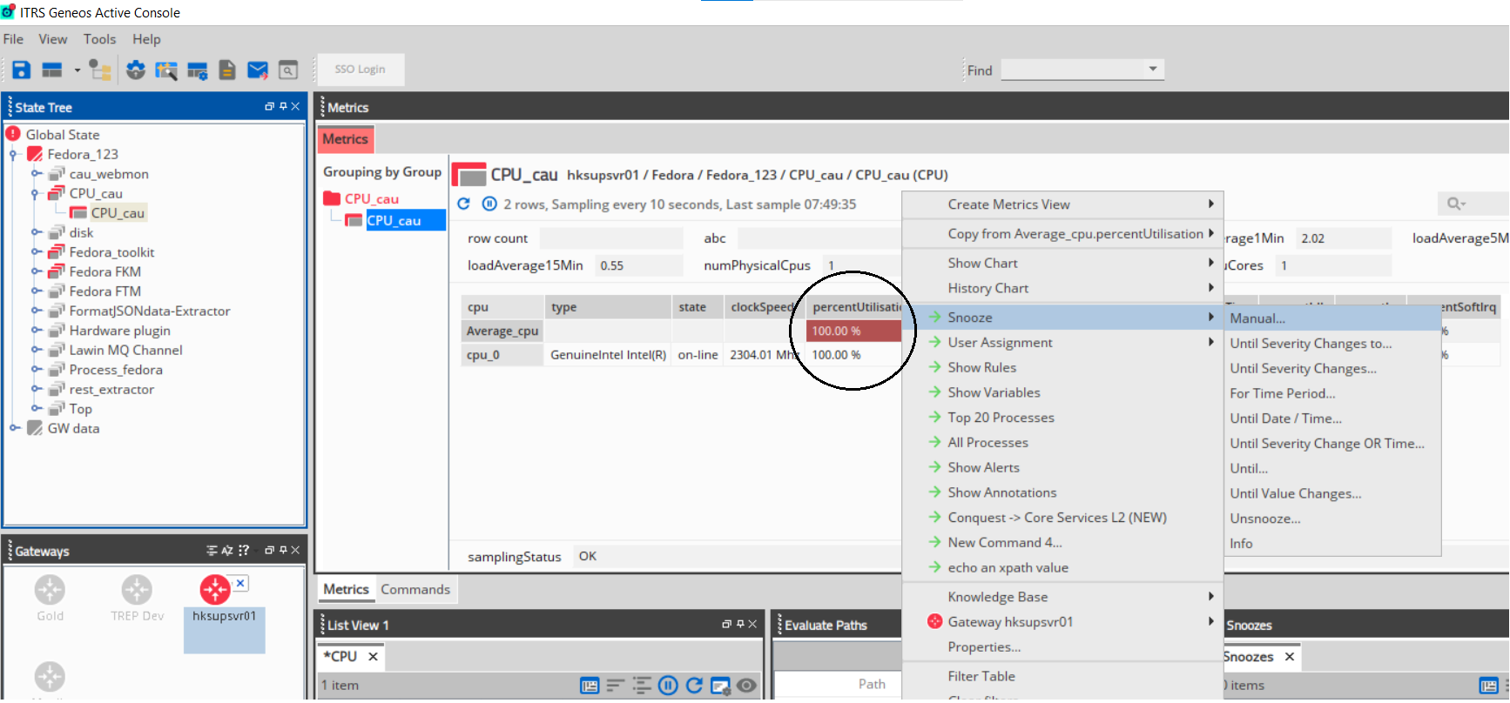Click the FormatJSONdata-Extractor tree item
1510x703 pixels.
click(x=150, y=311)
